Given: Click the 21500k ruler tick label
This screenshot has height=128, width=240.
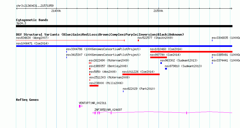Looking at the screenshot, I should [158, 11].
